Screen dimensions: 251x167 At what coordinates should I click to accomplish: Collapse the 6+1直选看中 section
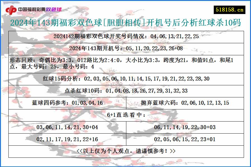tap(125, 115)
